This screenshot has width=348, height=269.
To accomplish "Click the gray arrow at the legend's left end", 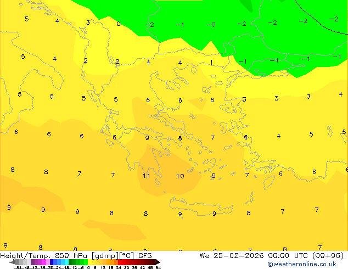I will [x=12, y=262].
